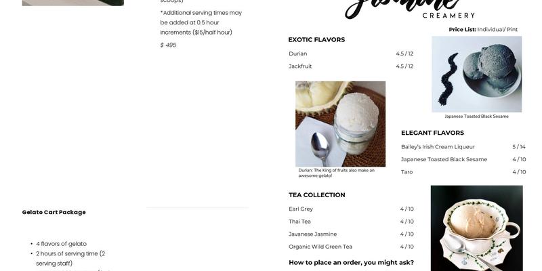Screen dimensions: 542x271
Task: Click the Durian flavor menu row
Action: (x=351, y=54)
